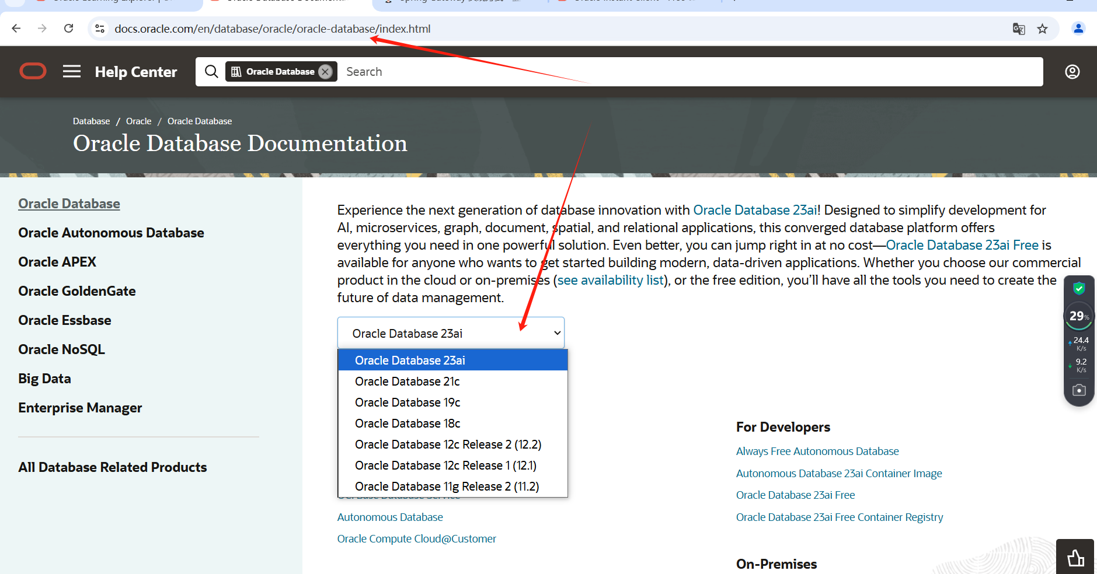Viewport: 1097px width, 574px height.
Task: Select Oracle Database 12c Release 2 (12.2)
Action: 452,444
